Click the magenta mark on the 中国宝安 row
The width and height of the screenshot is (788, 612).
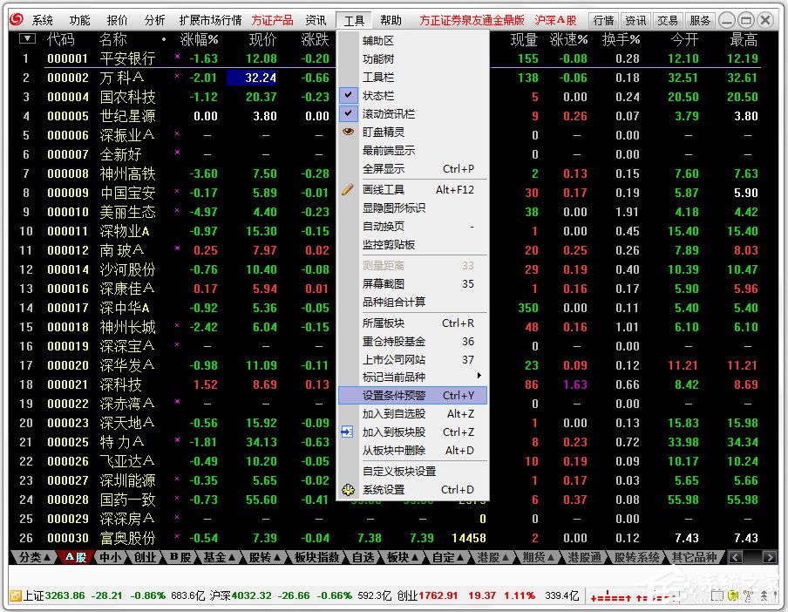pos(177,191)
